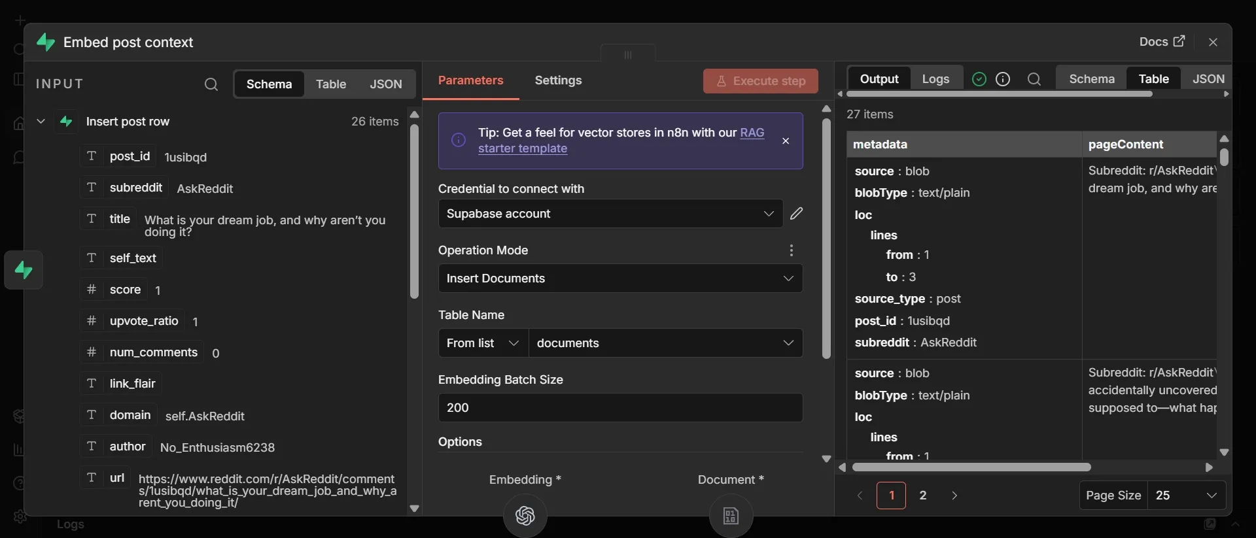
Task: Click the string type icon for post_id
Action: coord(92,156)
